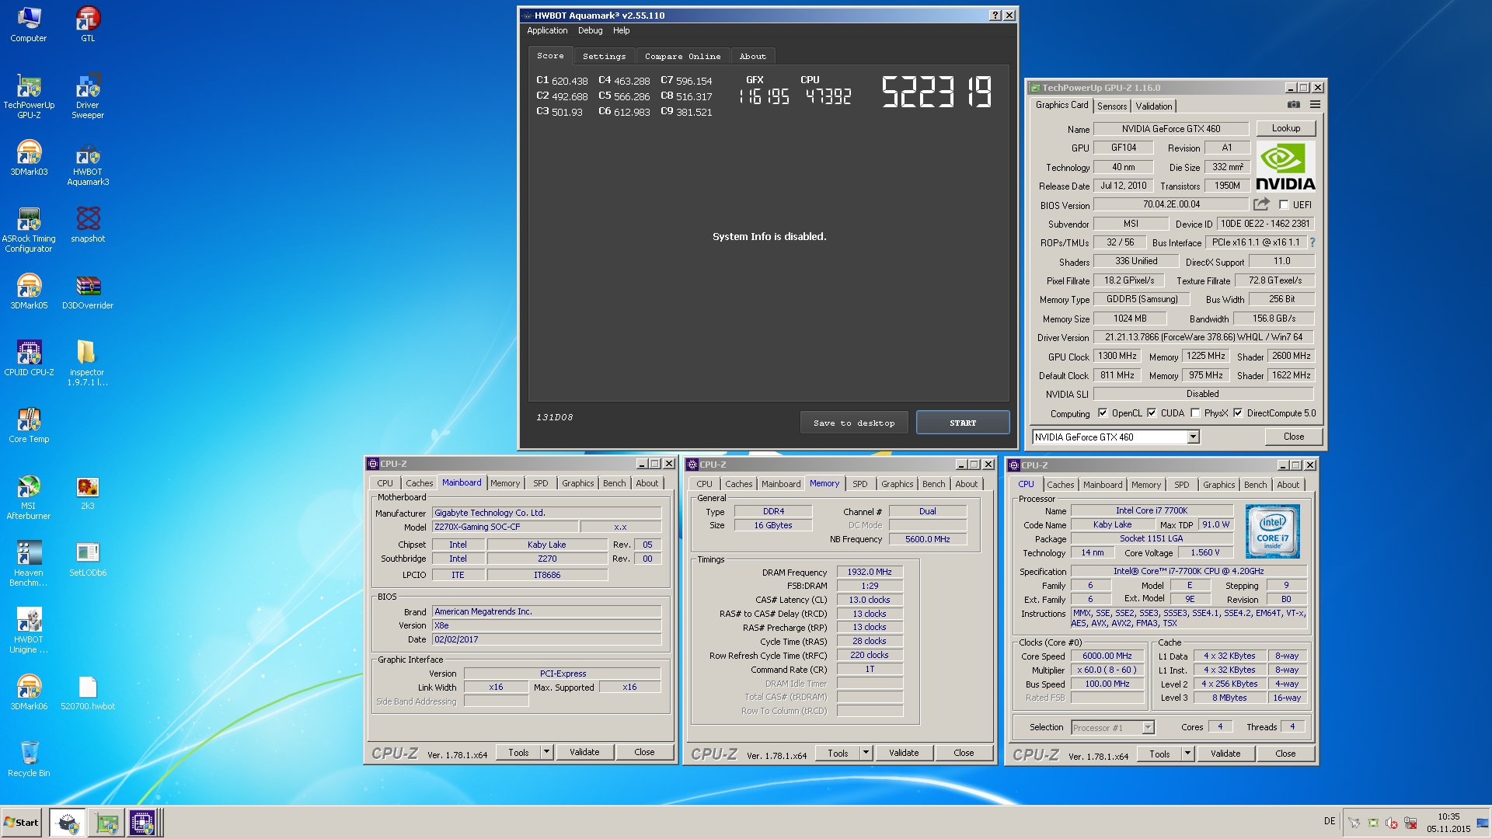Launch Core Temp desktop shortcut

(x=29, y=426)
